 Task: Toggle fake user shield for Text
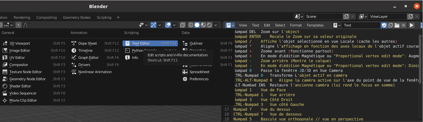click(x=384, y=25)
